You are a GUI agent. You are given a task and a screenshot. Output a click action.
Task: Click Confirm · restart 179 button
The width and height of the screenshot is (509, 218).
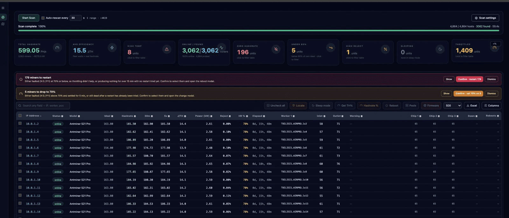coord(469,79)
